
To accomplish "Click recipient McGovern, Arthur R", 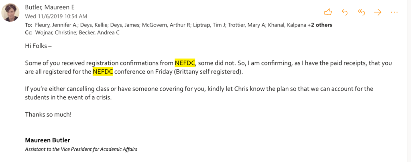I will (173, 25).
